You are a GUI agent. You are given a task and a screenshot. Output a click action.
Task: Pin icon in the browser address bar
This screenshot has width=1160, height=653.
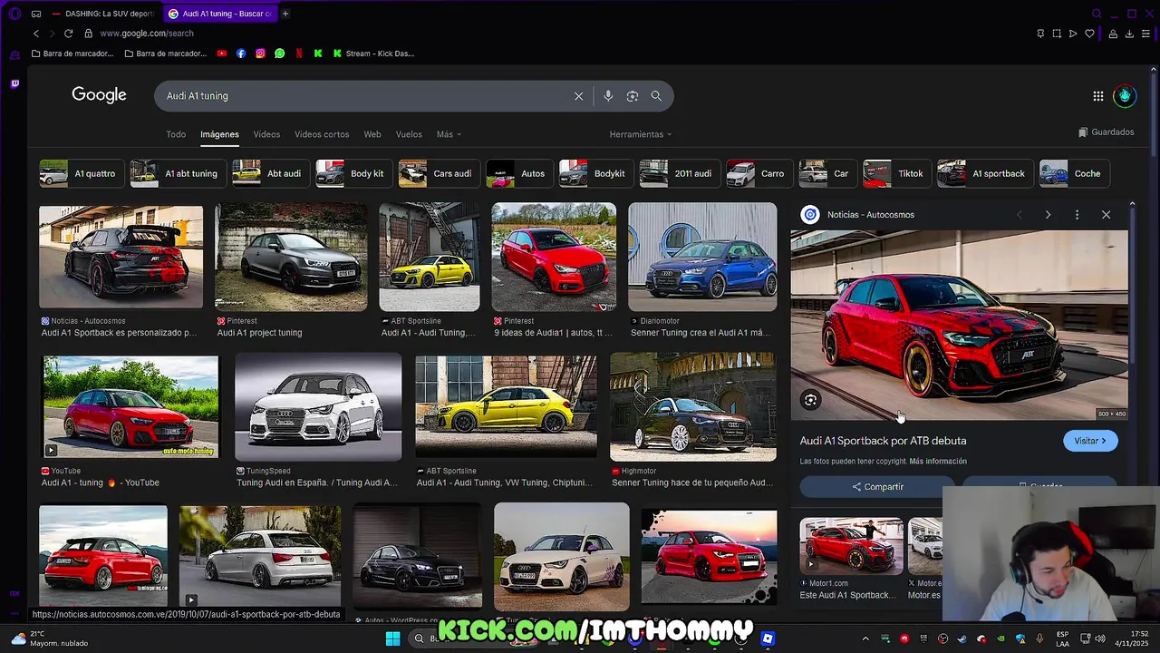click(x=1040, y=34)
